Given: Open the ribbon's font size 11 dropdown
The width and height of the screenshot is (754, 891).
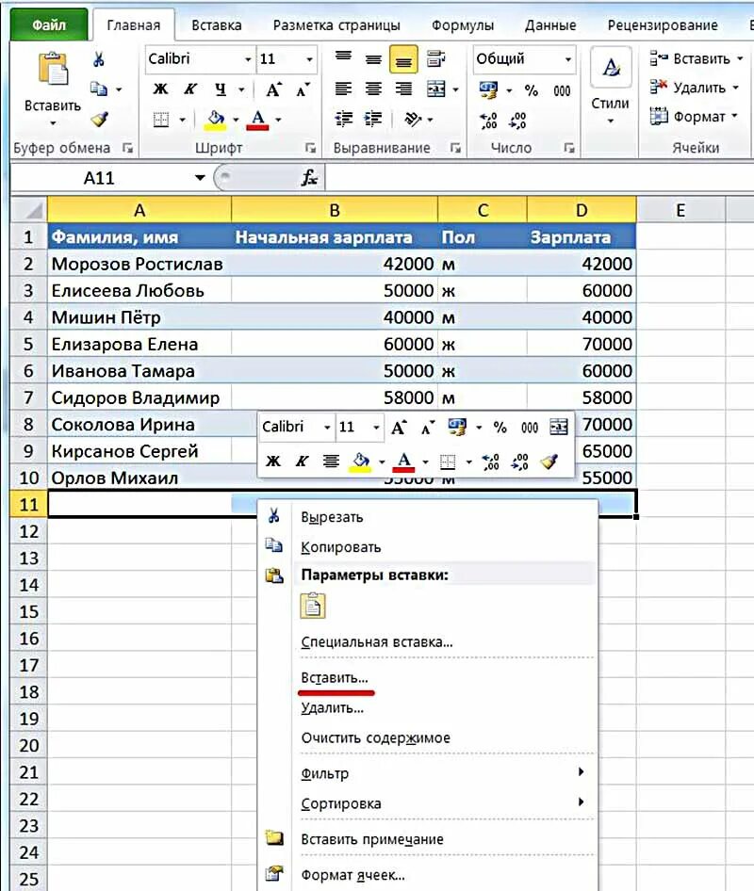Looking at the screenshot, I should pos(309,59).
